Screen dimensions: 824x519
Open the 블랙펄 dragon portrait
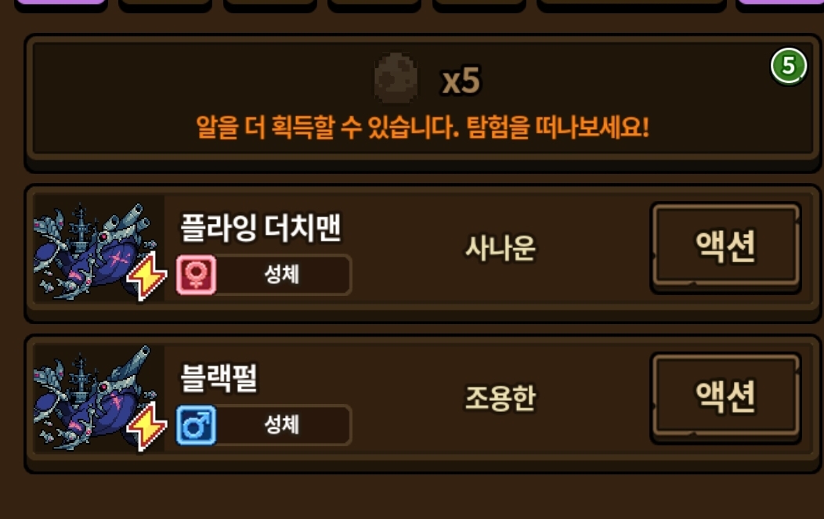(99, 398)
